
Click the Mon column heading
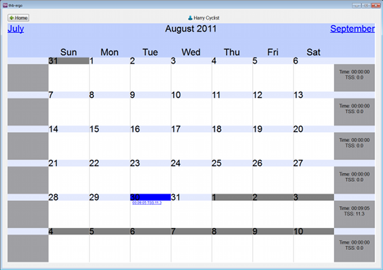(x=109, y=52)
